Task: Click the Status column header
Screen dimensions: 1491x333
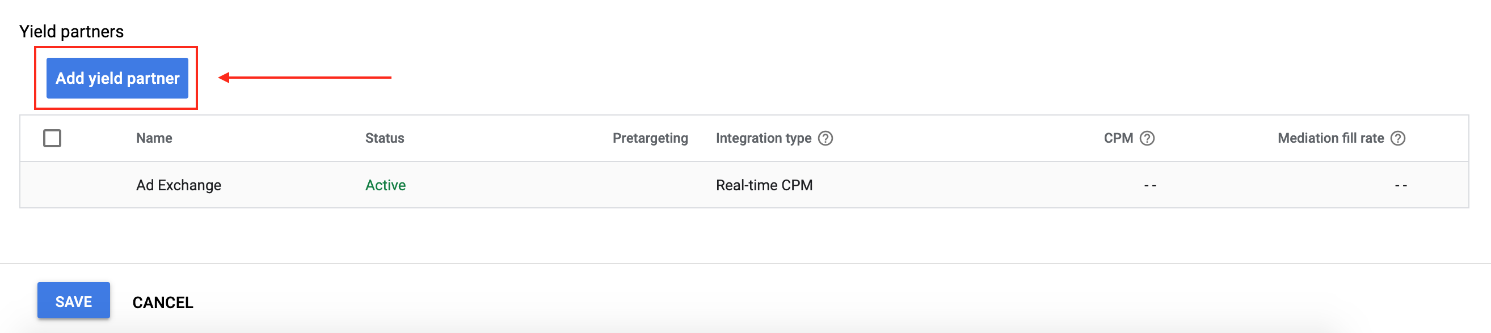Action: [x=384, y=138]
